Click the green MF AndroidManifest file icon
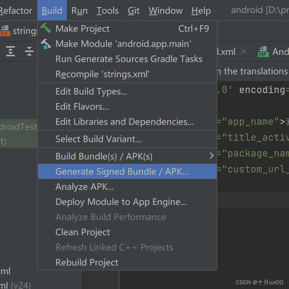Image resolution: width=289 pixels, height=289 pixels. pyautogui.click(x=263, y=51)
